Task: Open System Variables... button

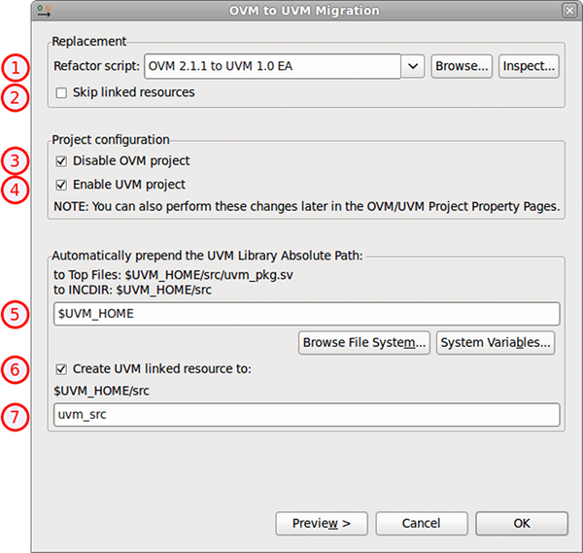Action: [x=496, y=342]
